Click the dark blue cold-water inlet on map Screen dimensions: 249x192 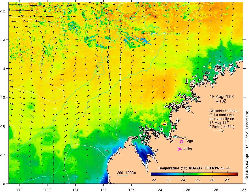144,152
